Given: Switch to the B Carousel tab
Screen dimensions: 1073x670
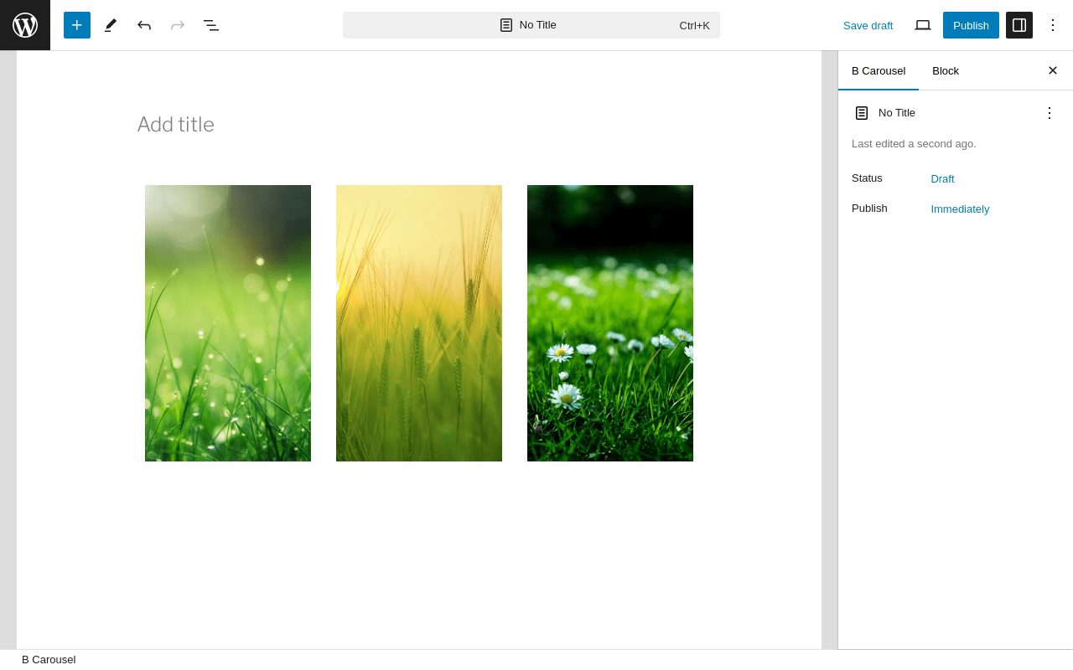Looking at the screenshot, I should (x=879, y=70).
